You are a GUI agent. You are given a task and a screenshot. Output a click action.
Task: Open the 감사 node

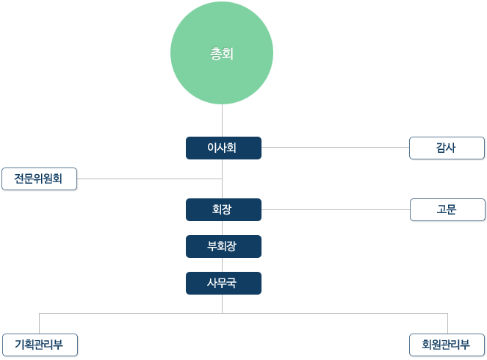click(x=447, y=148)
